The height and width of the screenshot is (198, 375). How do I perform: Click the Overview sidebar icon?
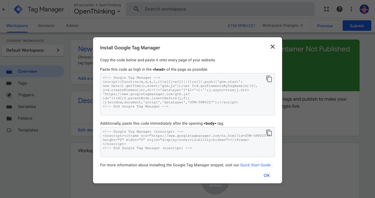pyautogui.click(x=9, y=71)
